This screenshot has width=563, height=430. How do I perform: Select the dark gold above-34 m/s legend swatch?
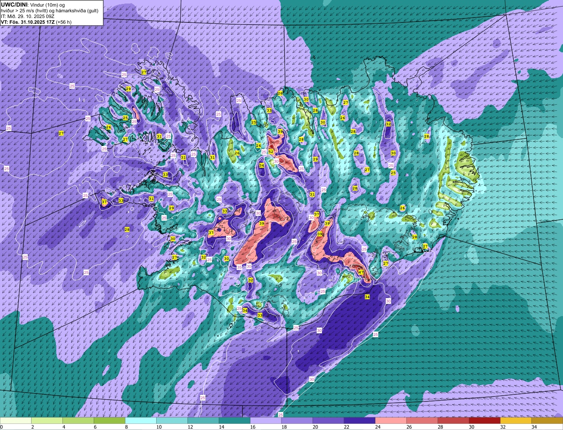tap(547, 420)
